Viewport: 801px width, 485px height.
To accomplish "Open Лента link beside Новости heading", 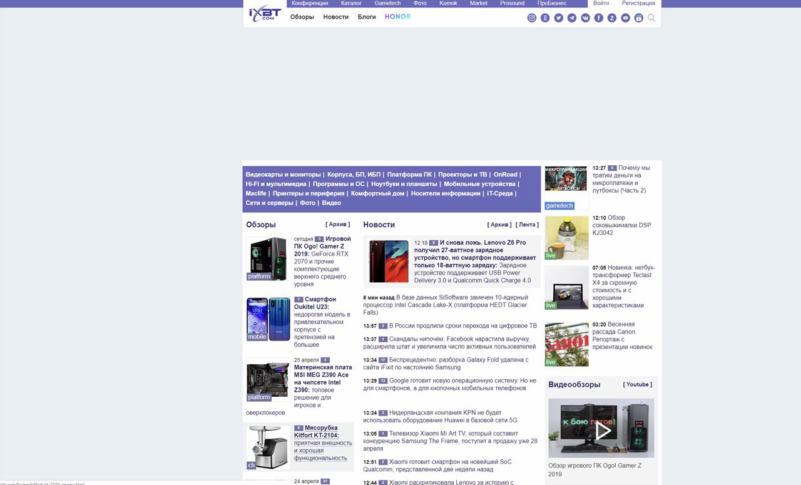I will coord(527,224).
